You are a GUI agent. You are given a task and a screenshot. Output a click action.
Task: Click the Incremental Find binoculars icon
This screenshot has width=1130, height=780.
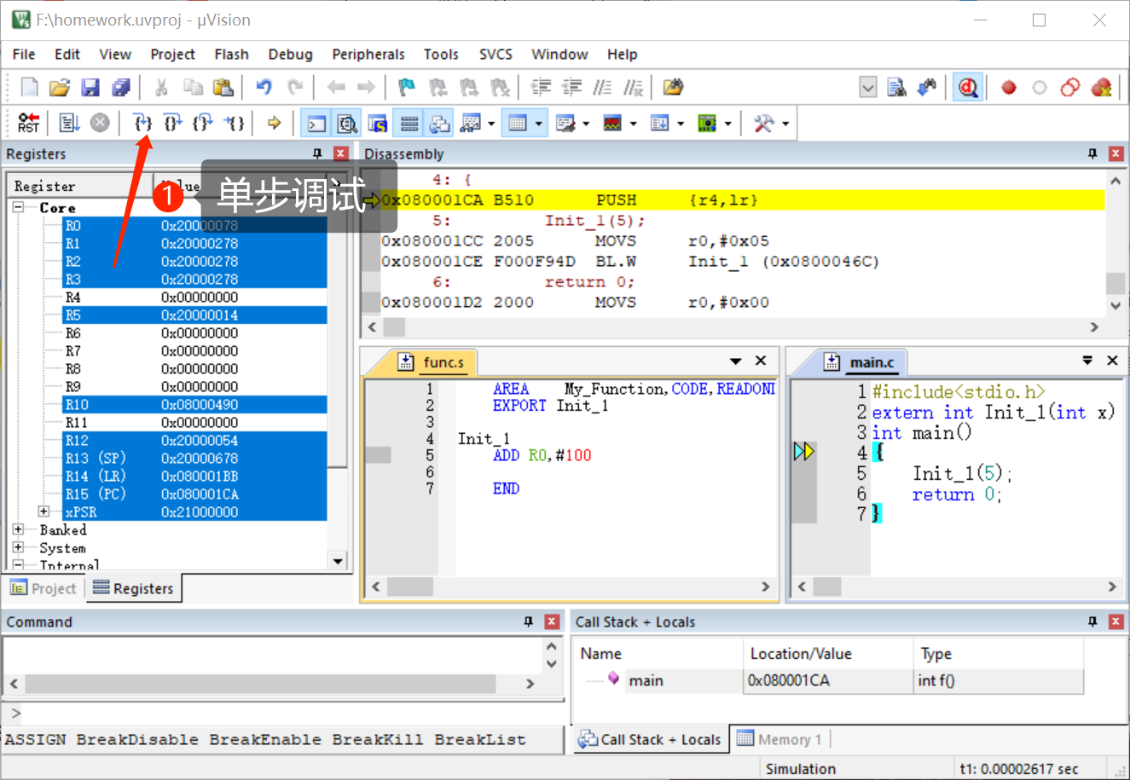pos(927,87)
